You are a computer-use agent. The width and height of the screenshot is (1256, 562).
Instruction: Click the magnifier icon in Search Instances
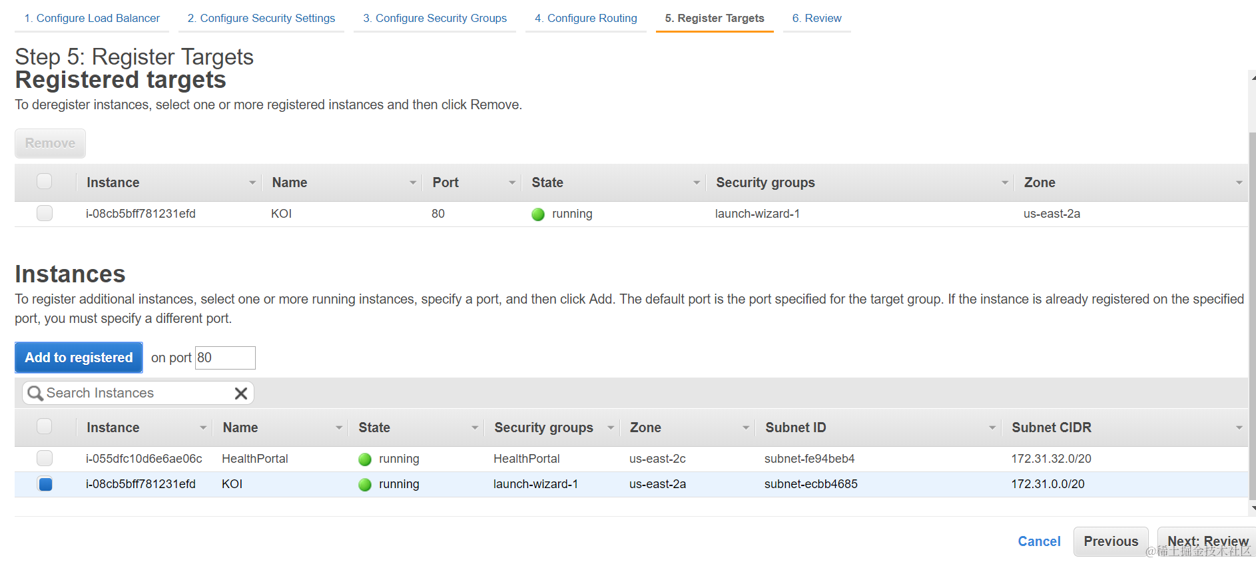[x=35, y=394]
